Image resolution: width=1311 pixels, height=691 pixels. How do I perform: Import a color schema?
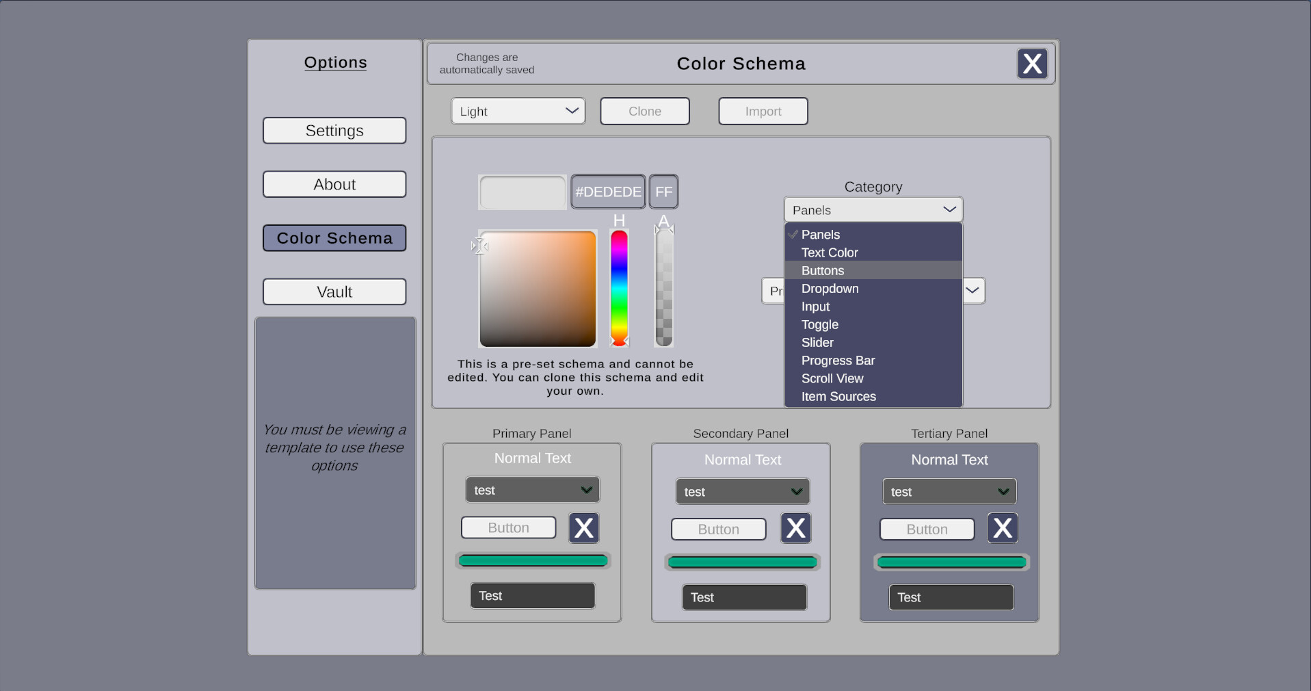tap(762, 111)
